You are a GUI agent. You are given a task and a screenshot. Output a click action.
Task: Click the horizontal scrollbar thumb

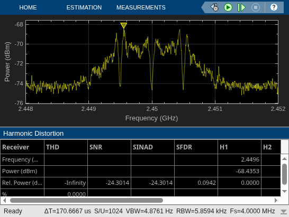click(x=86, y=200)
